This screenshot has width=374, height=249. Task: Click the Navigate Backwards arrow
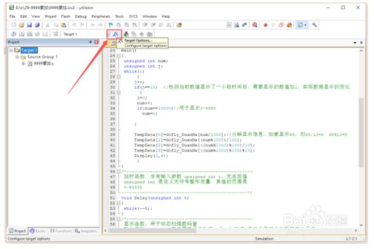point(93,25)
